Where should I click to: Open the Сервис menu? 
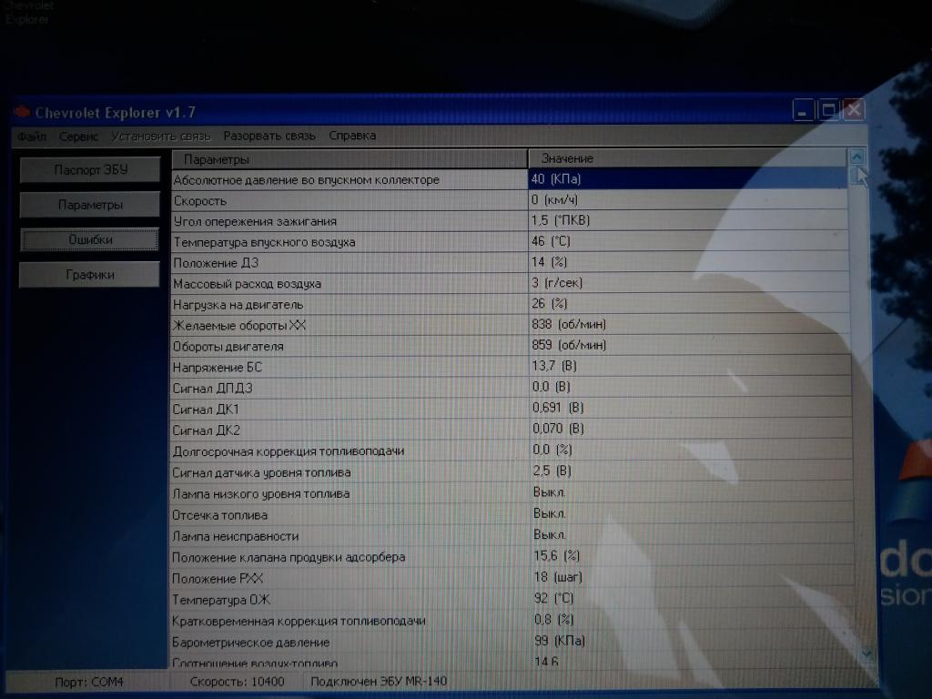[79, 137]
